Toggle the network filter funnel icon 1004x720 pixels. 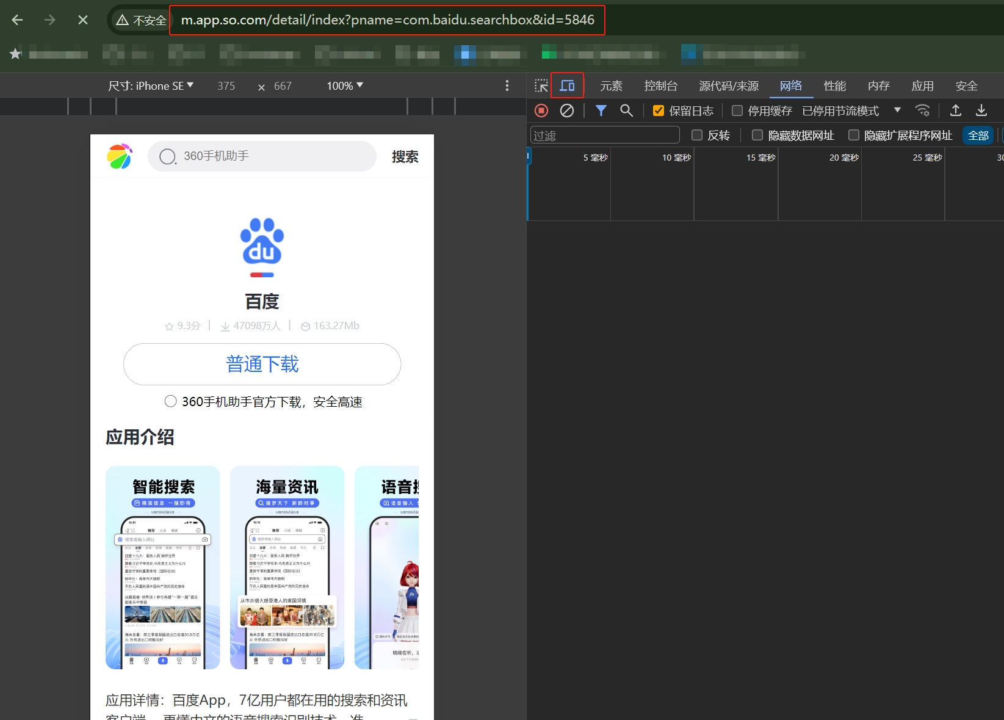[x=601, y=111]
